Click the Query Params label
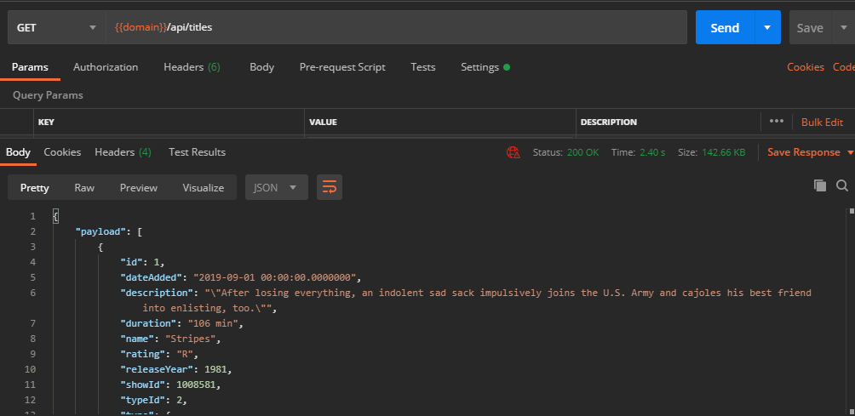This screenshot has height=416, width=855. point(48,95)
